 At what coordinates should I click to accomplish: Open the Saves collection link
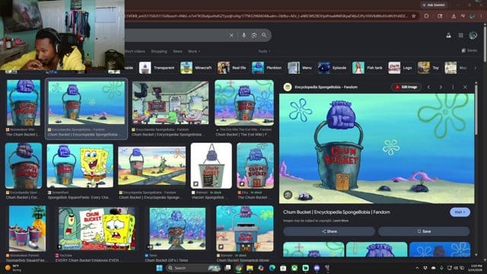pos(469,50)
